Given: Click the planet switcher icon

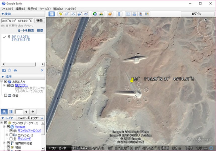Looking at the screenshot, I should click(x=110, y=14).
